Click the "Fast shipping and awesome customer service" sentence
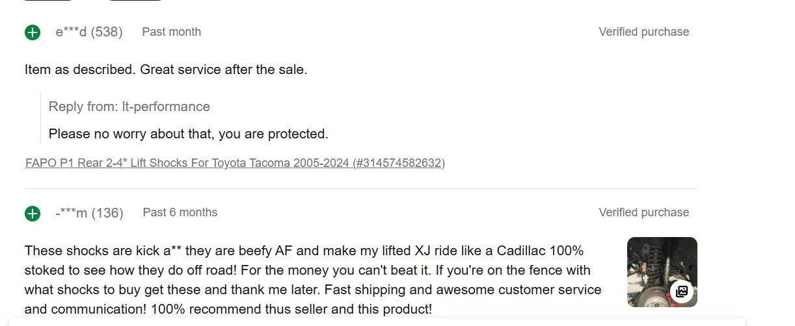 pyautogui.click(x=462, y=290)
